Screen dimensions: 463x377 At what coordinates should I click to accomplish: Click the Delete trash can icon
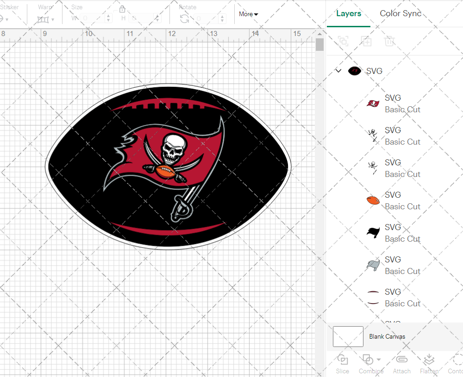[389, 42]
